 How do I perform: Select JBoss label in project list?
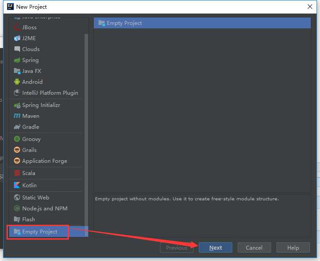pyautogui.click(x=29, y=27)
